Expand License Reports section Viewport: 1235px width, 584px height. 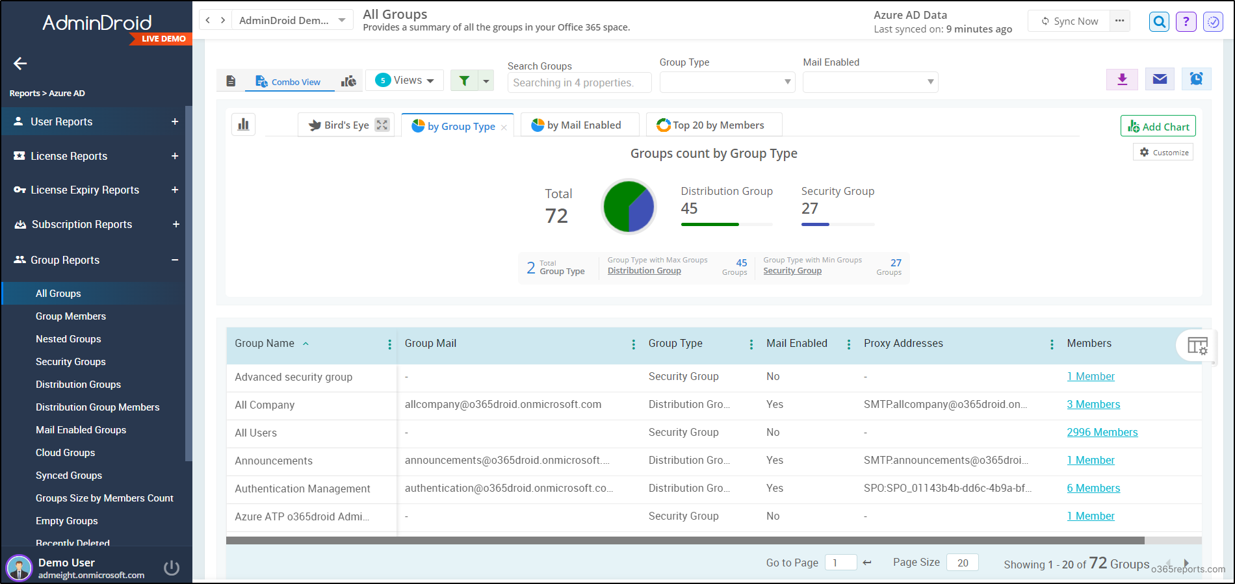(x=175, y=156)
